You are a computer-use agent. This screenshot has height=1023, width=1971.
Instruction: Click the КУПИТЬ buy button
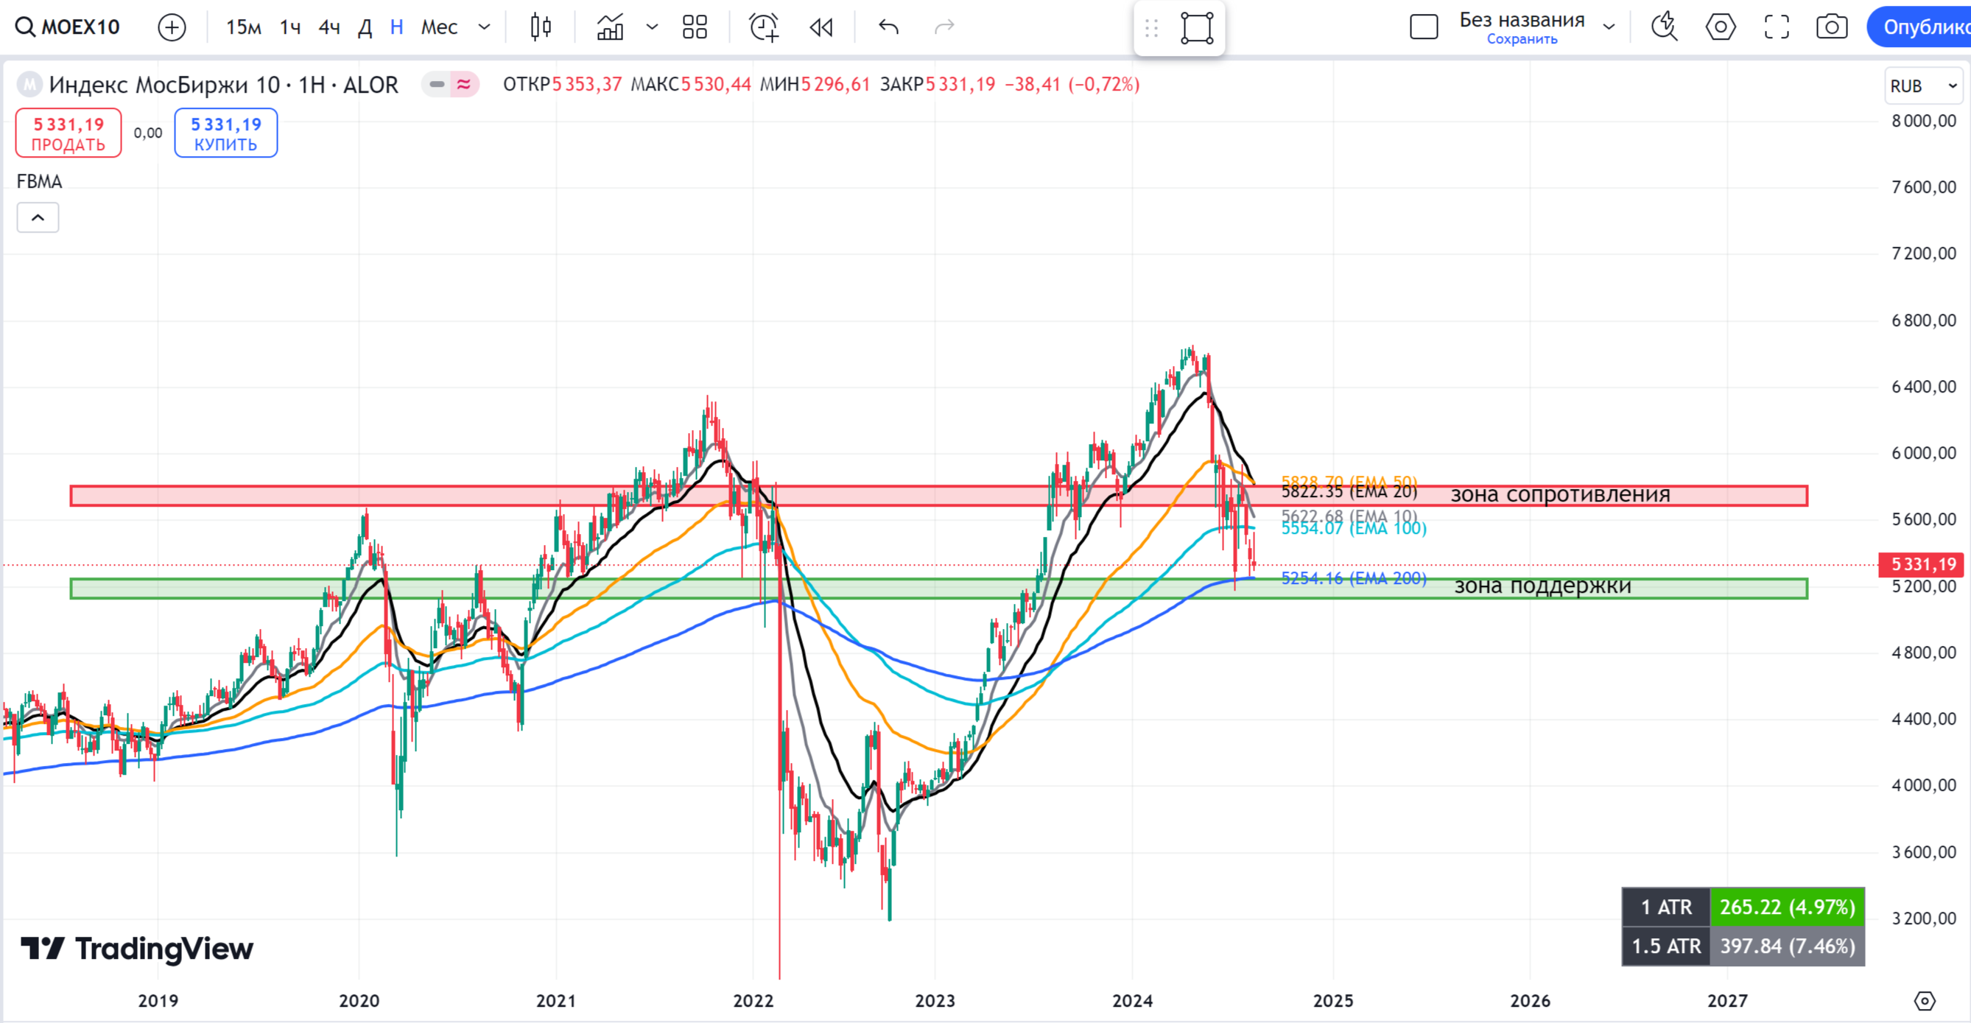coord(225,133)
